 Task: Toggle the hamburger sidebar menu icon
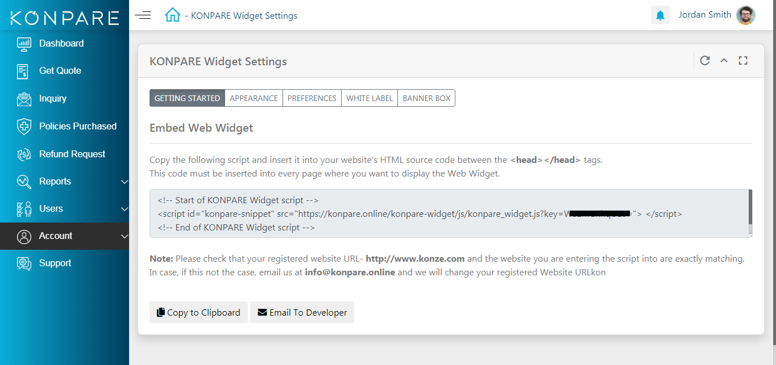143,15
